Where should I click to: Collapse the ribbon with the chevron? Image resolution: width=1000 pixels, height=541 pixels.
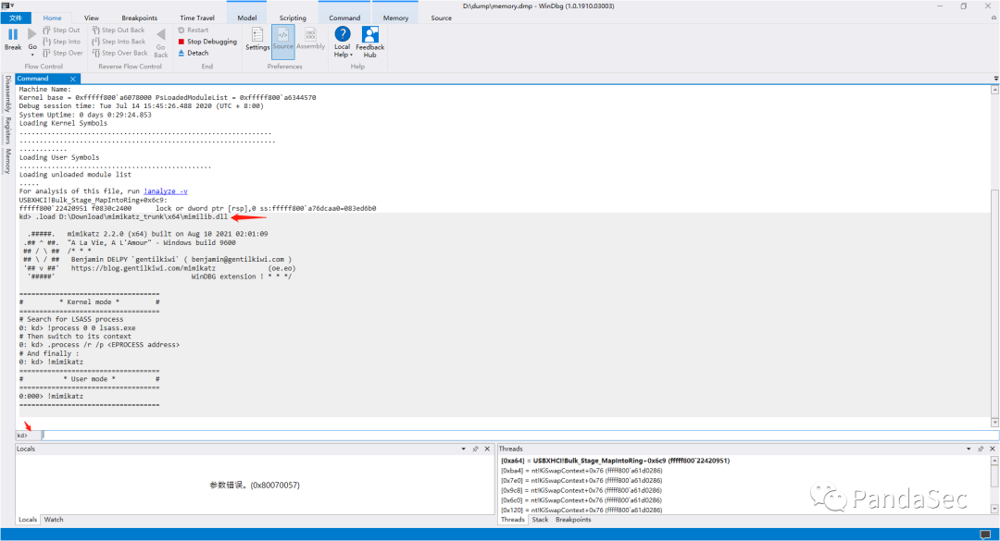[x=994, y=18]
